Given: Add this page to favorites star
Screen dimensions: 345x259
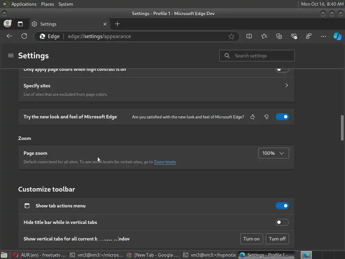Looking at the screenshot, I should [x=231, y=36].
